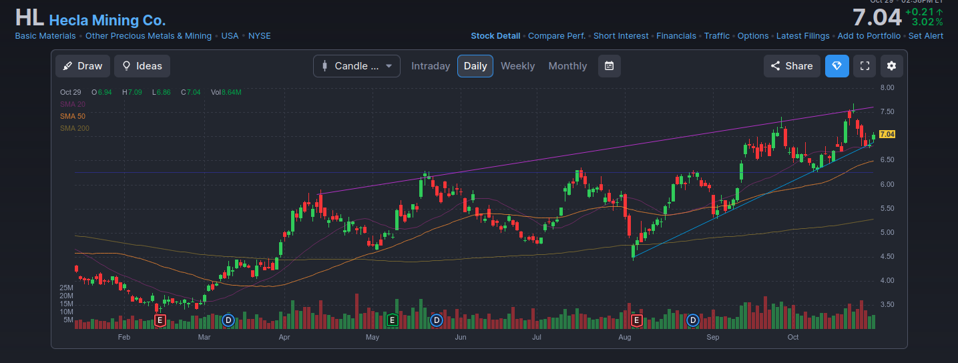Click the February earnings E marker

coord(160,320)
